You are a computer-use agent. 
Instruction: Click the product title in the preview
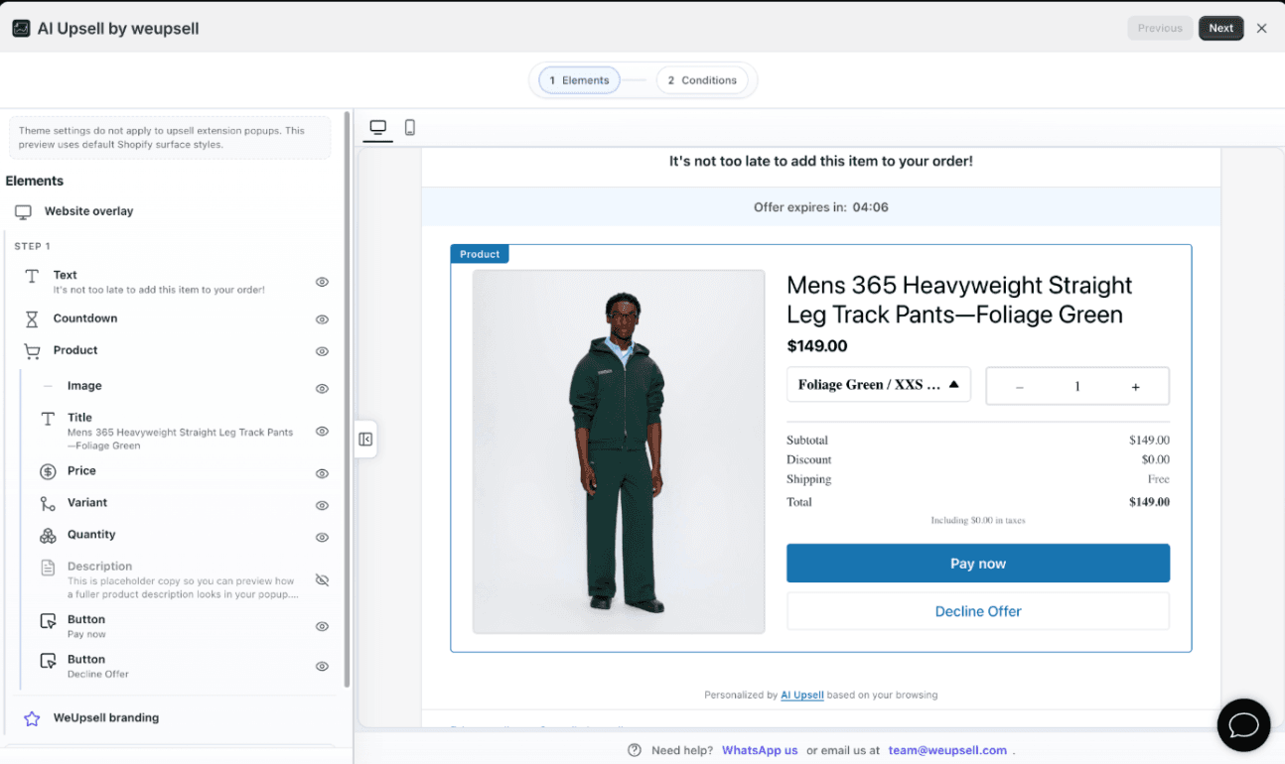click(959, 300)
